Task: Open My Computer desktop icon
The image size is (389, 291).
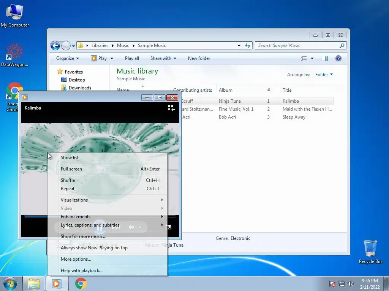Action: point(15,16)
